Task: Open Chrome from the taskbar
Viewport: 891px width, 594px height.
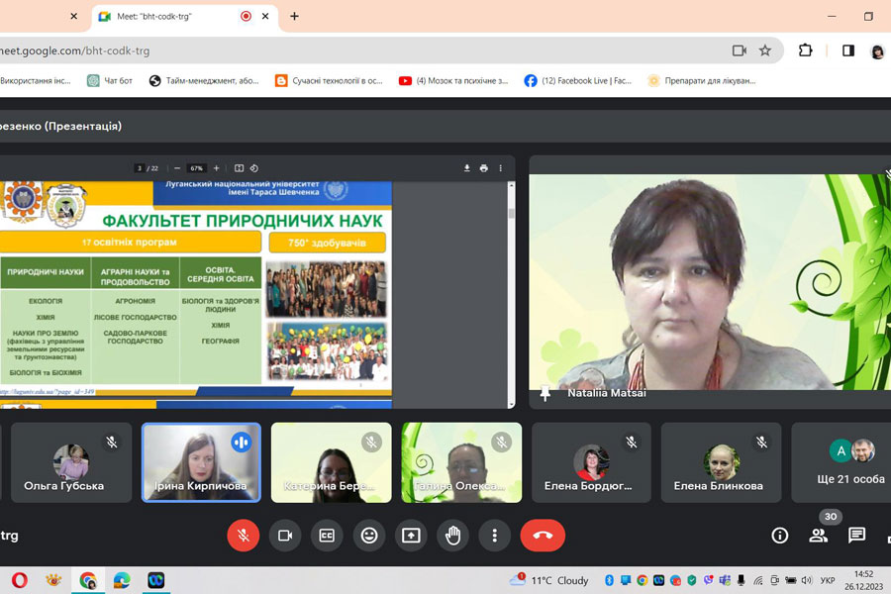Action: click(x=87, y=580)
